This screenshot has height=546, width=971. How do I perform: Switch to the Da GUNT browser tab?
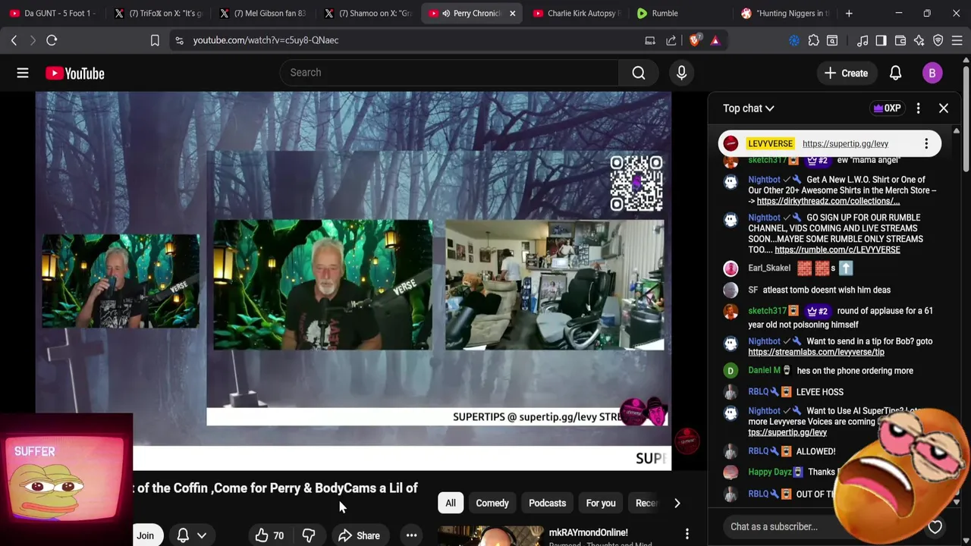point(53,13)
